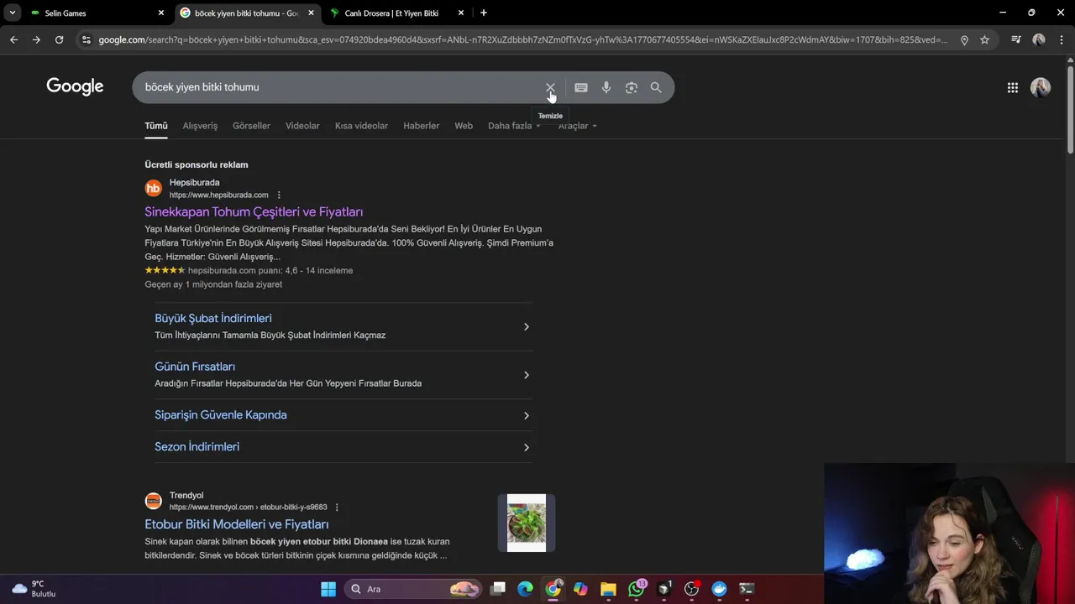Open WhatsApp from the taskbar
The width and height of the screenshot is (1075, 604).
[637, 589]
